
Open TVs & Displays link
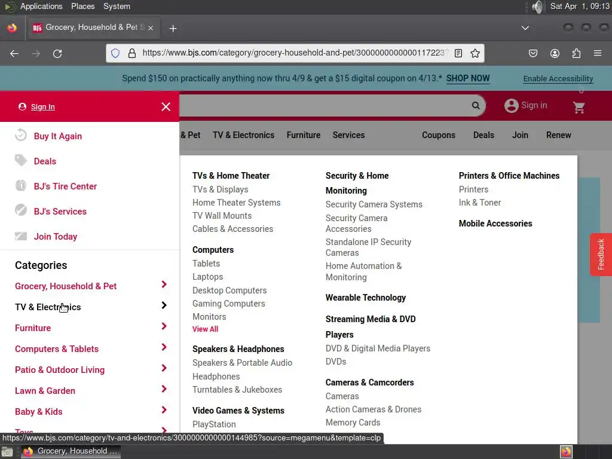click(x=220, y=189)
